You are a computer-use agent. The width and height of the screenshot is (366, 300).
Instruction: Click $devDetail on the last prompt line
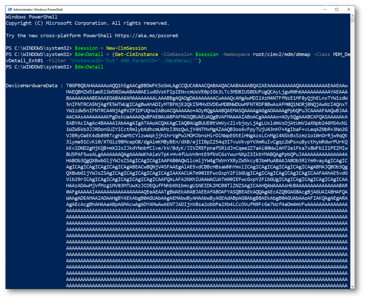click(x=89, y=67)
